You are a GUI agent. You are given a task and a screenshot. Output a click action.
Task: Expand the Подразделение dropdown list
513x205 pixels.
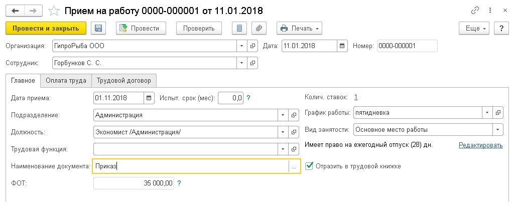pyautogui.click(x=283, y=115)
